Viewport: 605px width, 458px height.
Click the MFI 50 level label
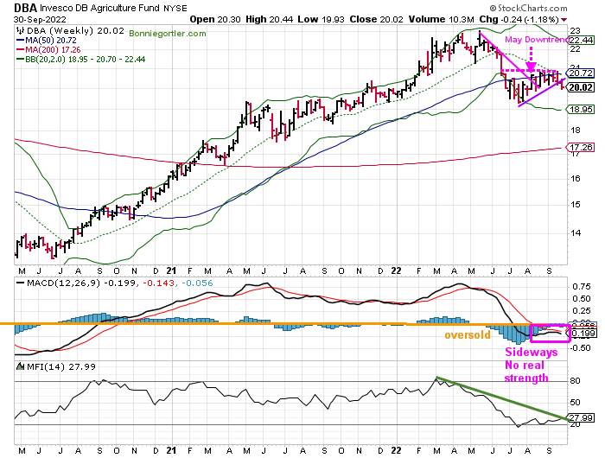[576, 403]
